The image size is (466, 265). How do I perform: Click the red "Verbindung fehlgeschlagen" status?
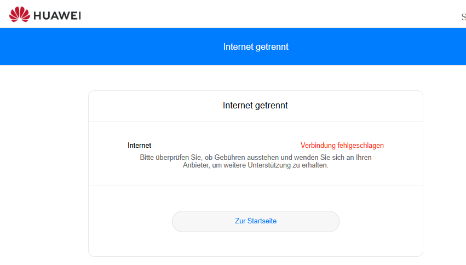(342, 146)
